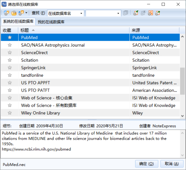Click into the empty search text combo box

(x=101, y=13)
